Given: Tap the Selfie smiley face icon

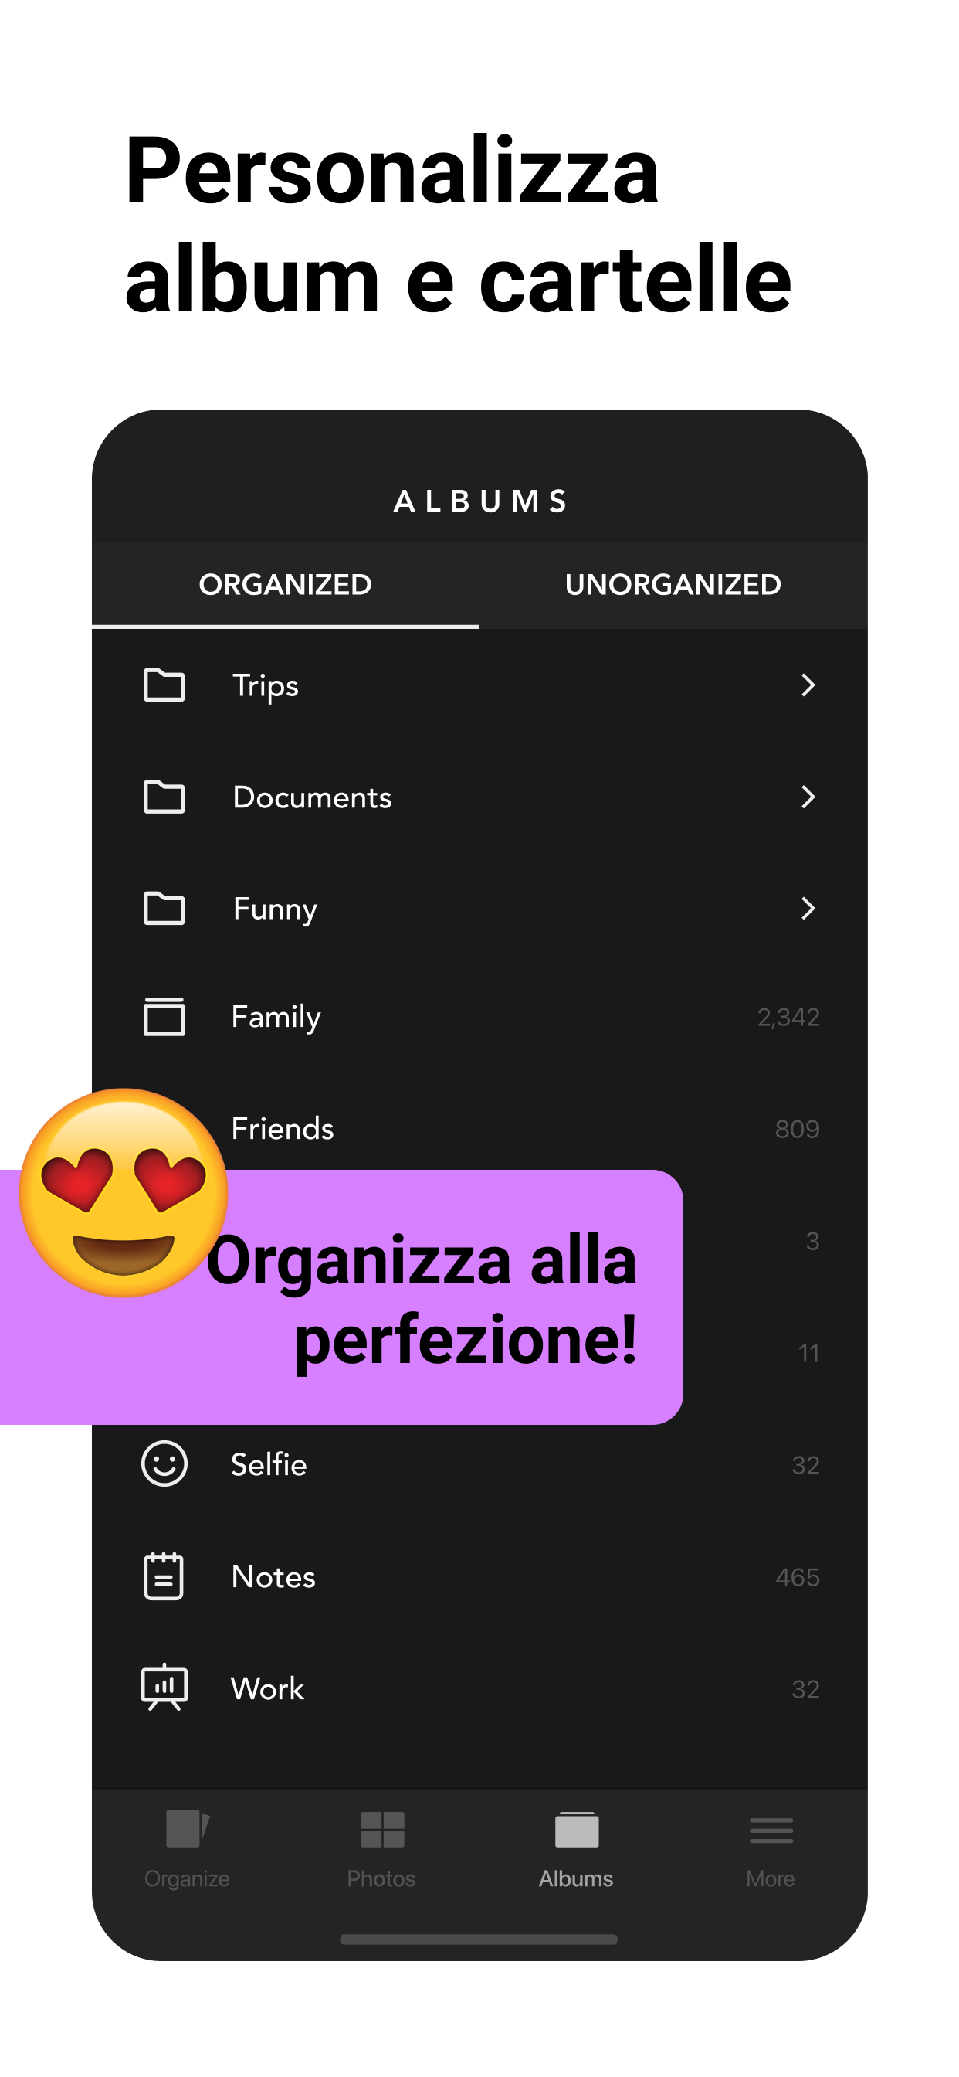Looking at the screenshot, I should click(x=164, y=1463).
